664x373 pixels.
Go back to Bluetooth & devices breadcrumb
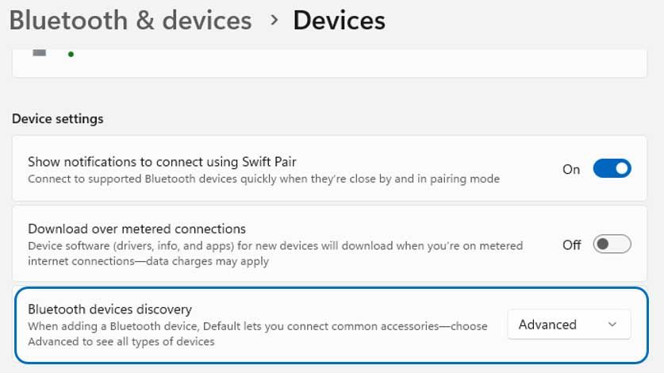coord(130,20)
